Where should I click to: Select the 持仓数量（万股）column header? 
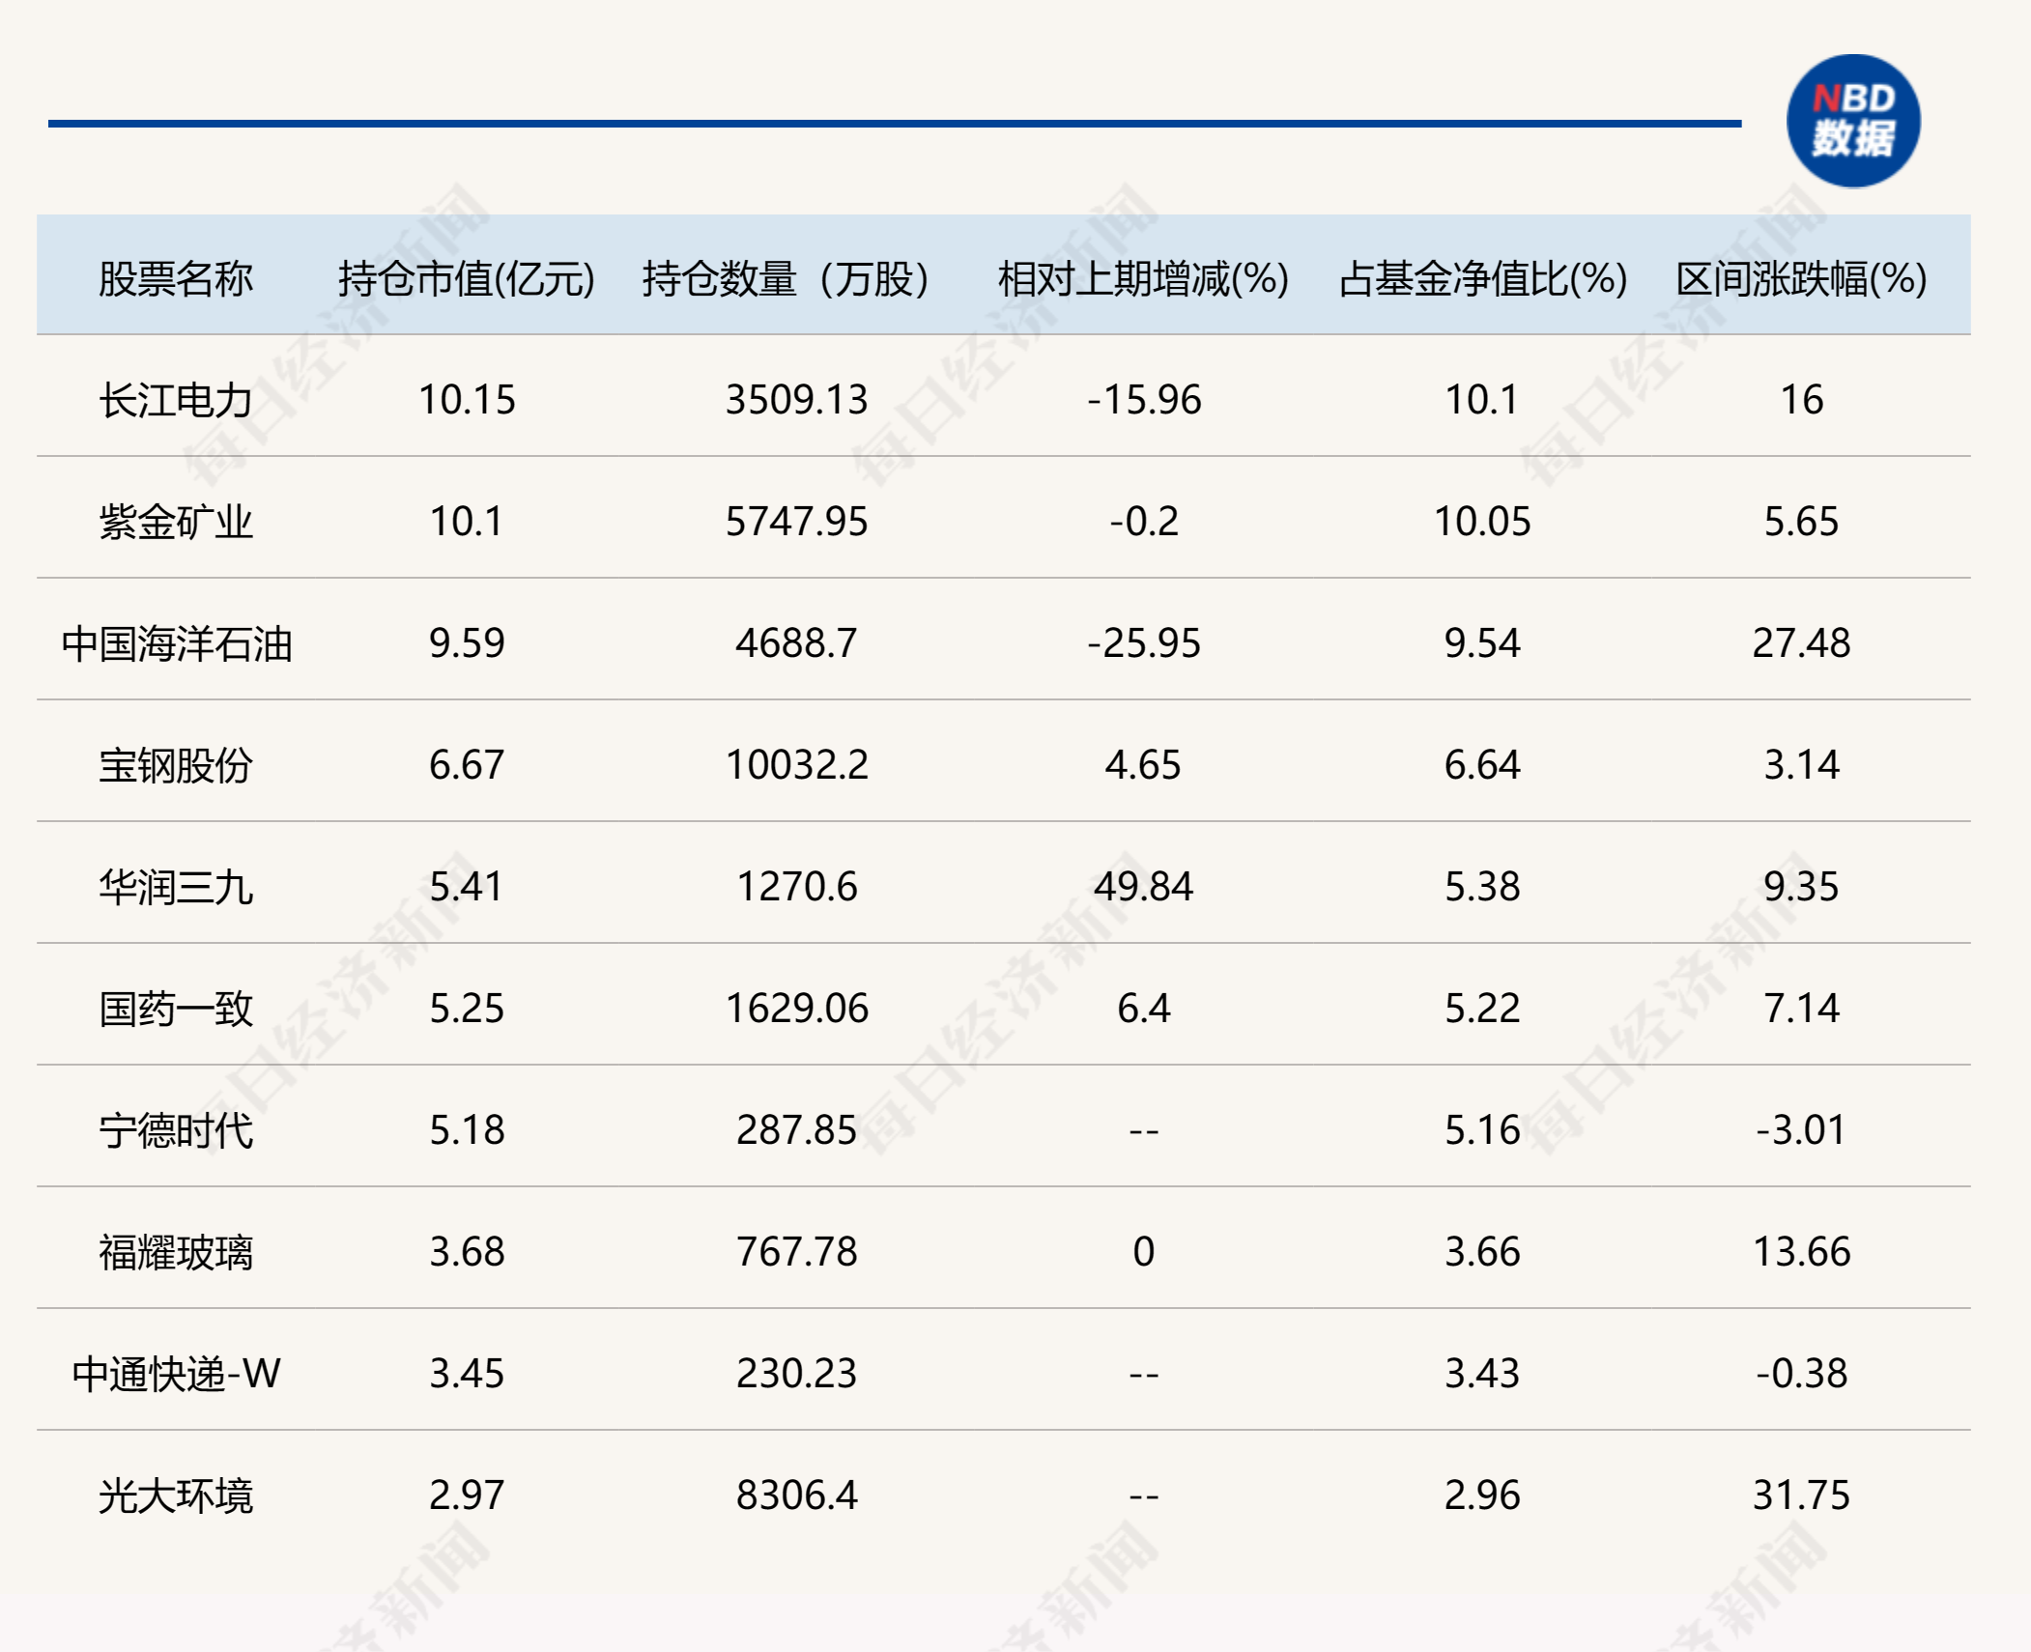(786, 279)
